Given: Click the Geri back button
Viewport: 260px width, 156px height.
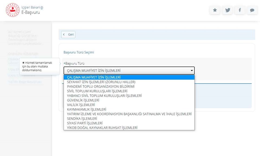Looking at the screenshot, I should 68,35.
